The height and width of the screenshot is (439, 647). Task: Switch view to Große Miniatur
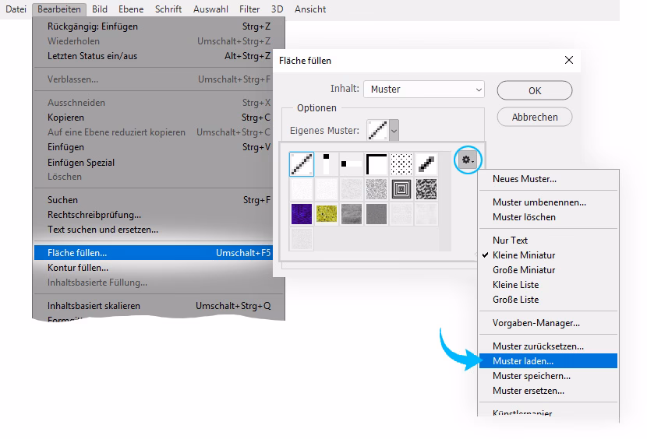tap(524, 270)
